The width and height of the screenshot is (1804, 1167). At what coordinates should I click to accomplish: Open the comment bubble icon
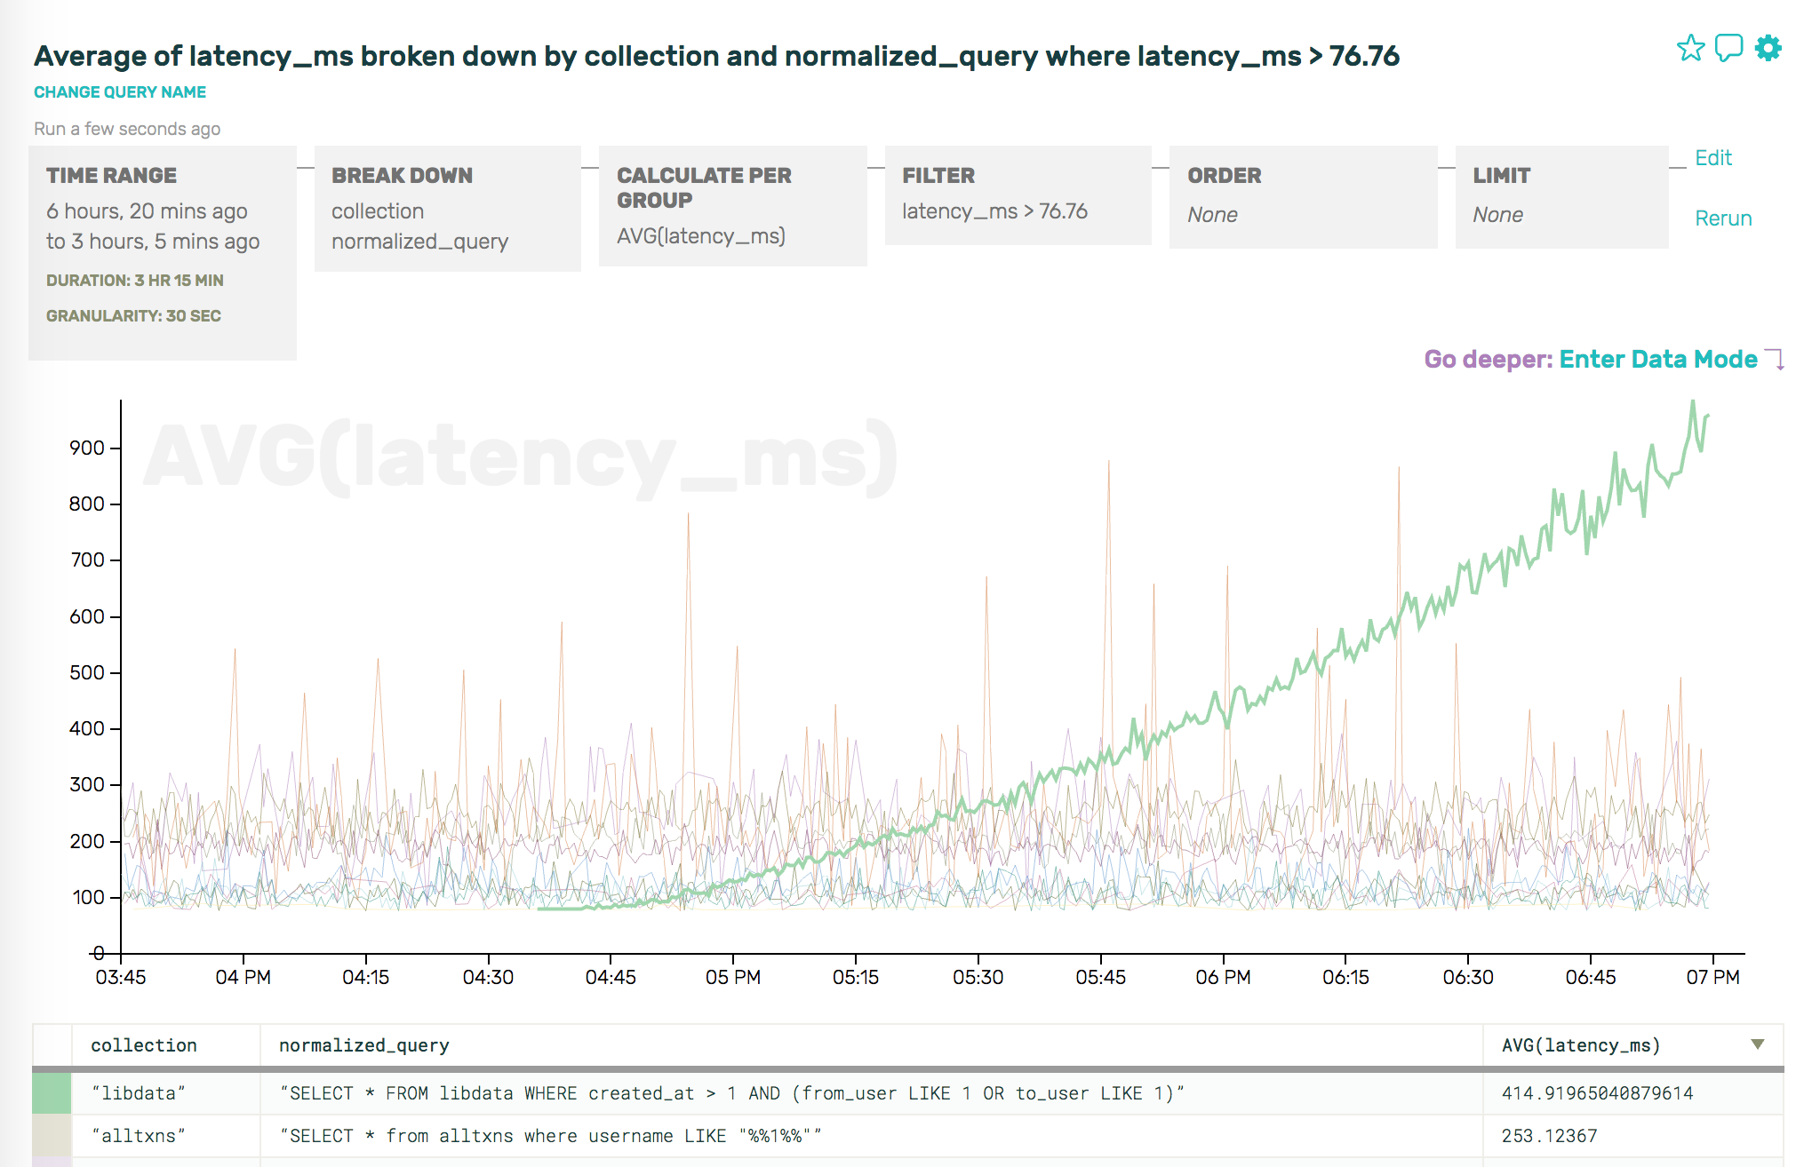coord(1728,48)
